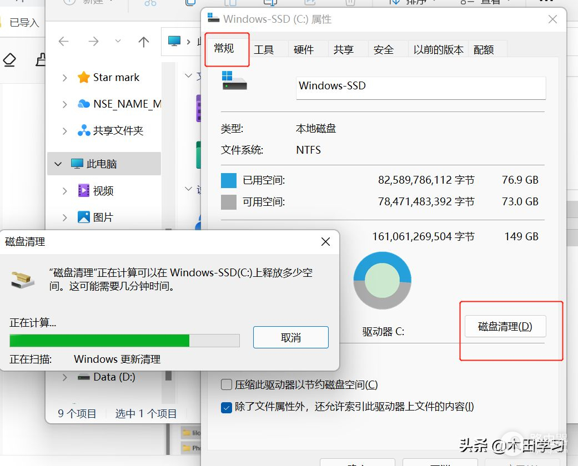Go back in File Explorer

[x=64, y=41]
